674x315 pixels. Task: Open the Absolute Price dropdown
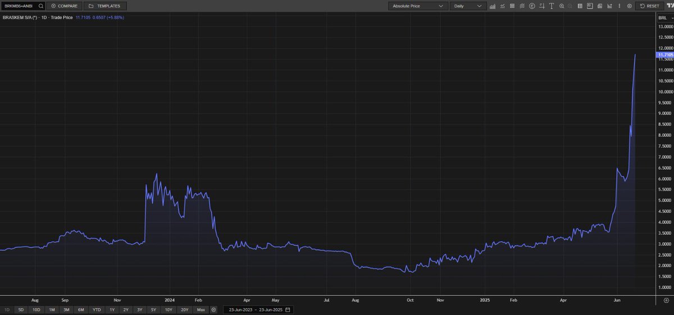(x=418, y=6)
